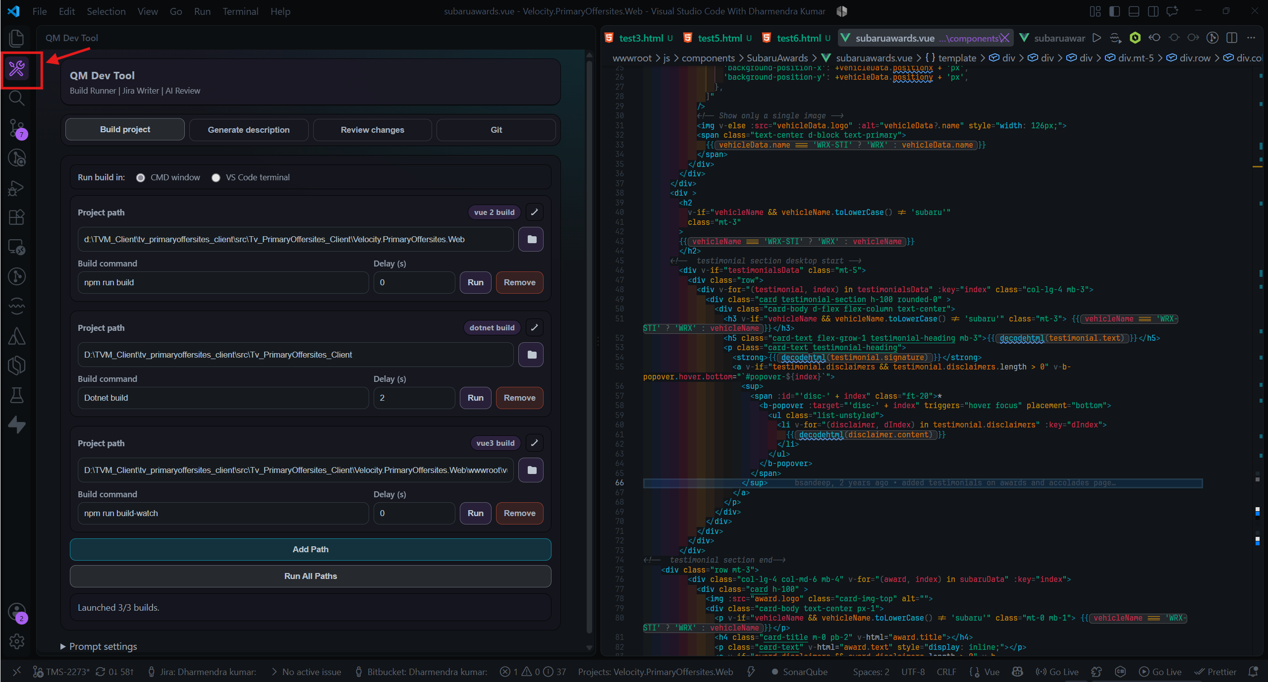Open the Selection menu

[x=106, y=11]
